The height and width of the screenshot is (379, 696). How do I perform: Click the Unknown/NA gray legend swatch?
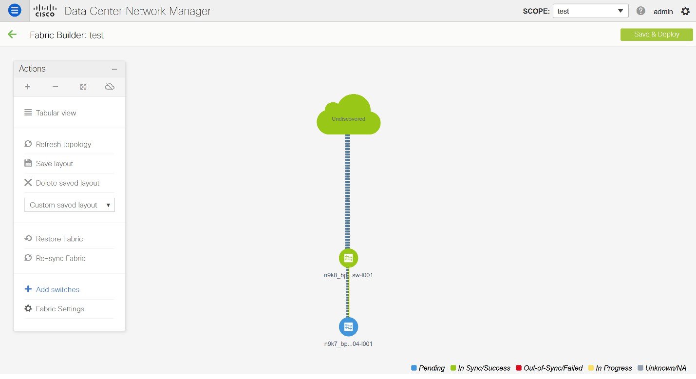tap(640, 368)
